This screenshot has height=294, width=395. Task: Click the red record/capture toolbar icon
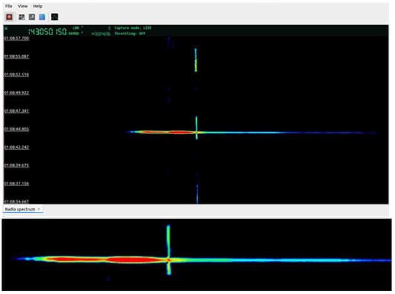pyautogui.click(x=9, y=17)
